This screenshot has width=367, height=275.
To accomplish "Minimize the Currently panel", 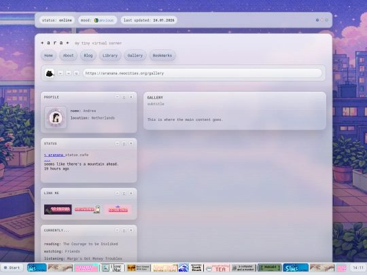I will click(118, 230).
